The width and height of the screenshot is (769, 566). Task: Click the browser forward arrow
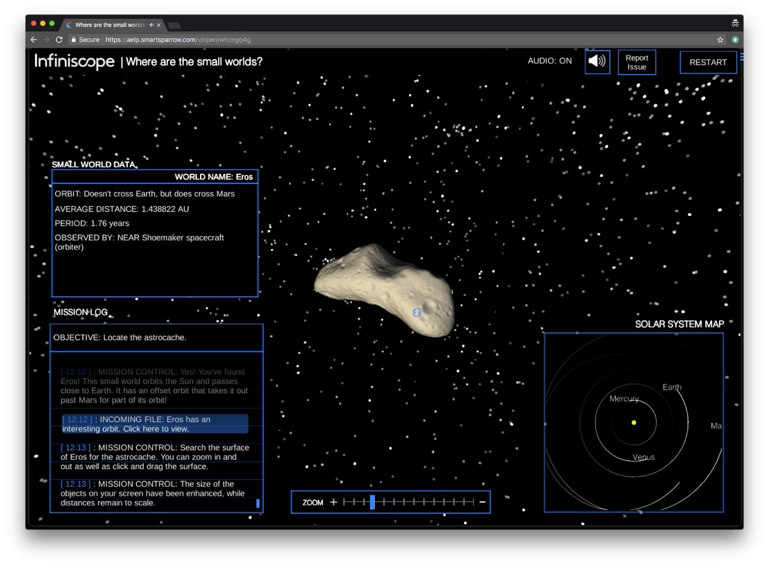coord(46,40)
